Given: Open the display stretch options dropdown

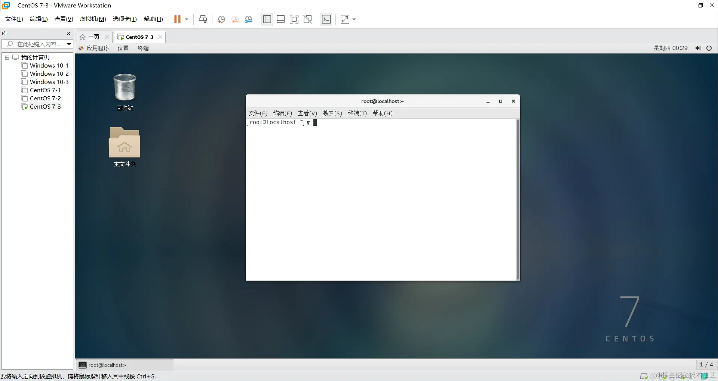Looking at the screenshot, I should click(354, 19).
